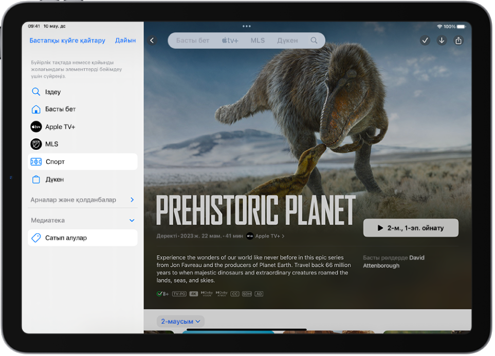Click the Спорт field icon in sidebar
495x356 pixels.
36,162
